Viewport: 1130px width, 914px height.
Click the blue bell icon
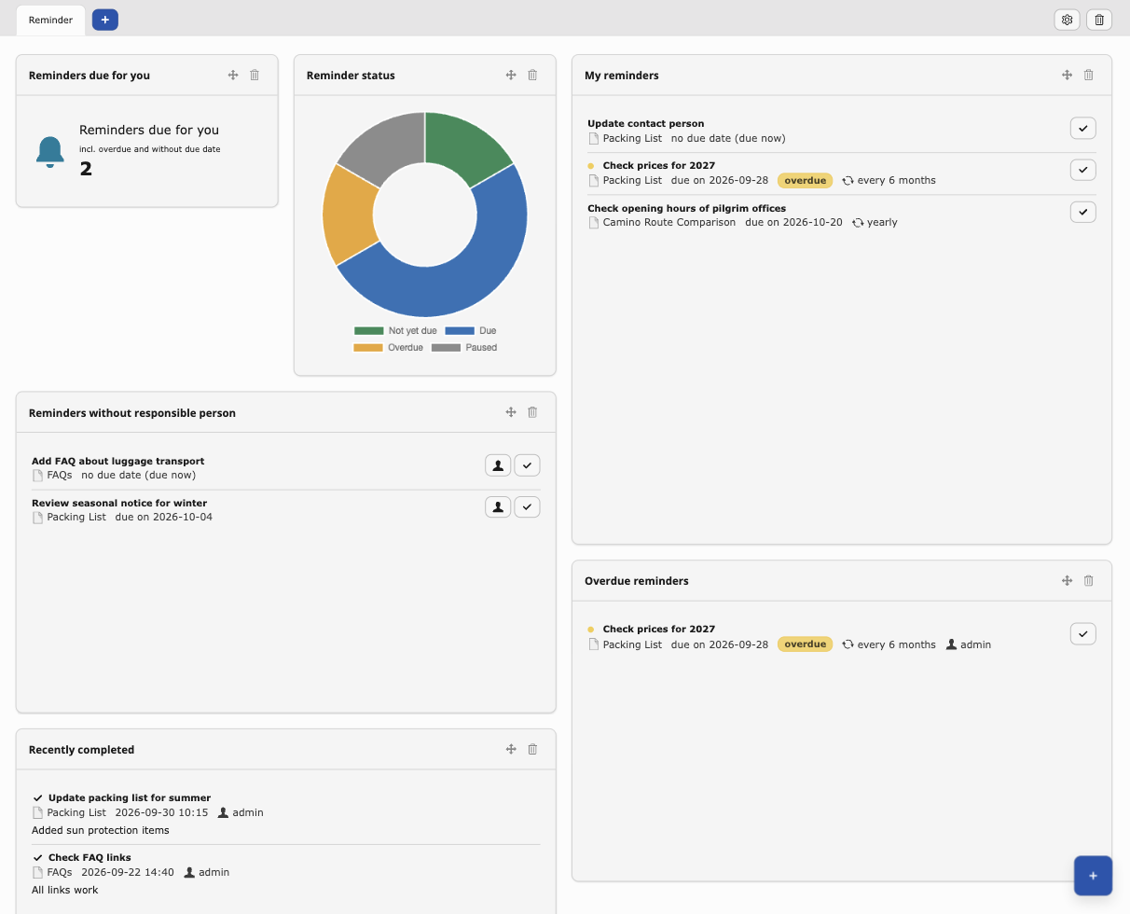tap(49, 151)
